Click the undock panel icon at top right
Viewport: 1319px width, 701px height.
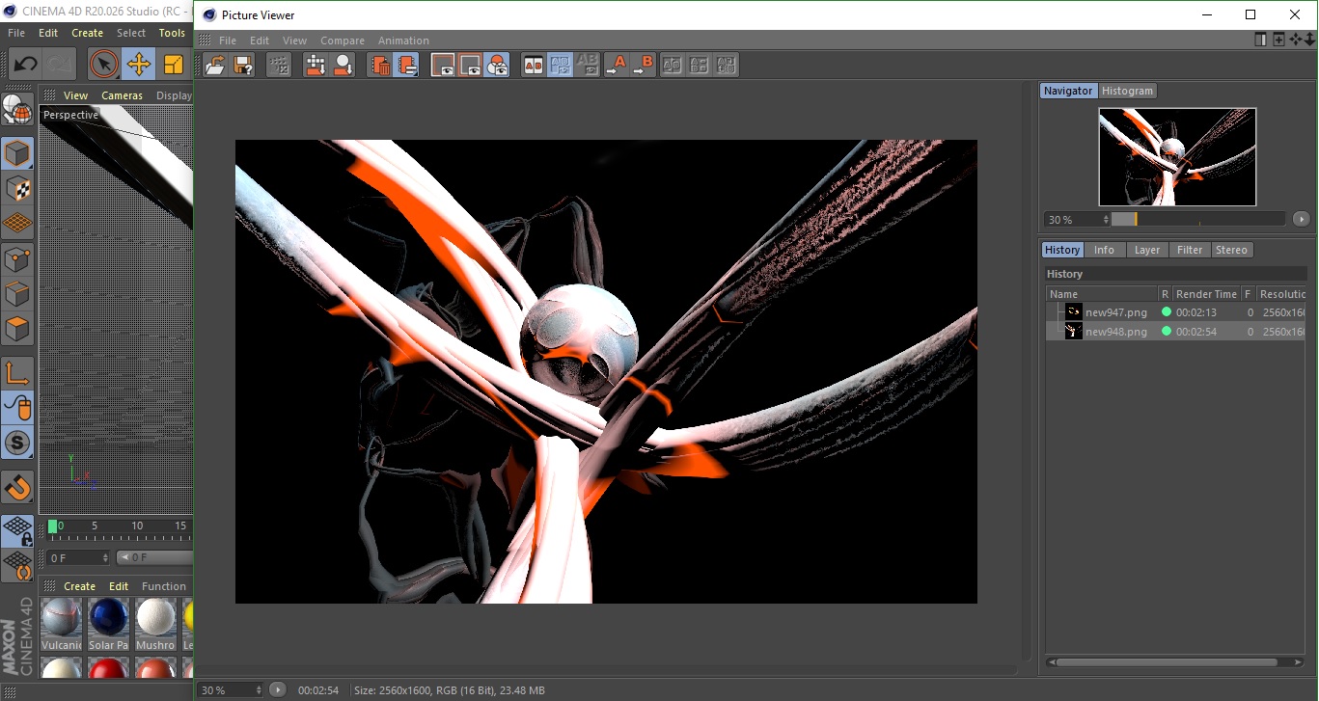click(x=1261, y=40)
